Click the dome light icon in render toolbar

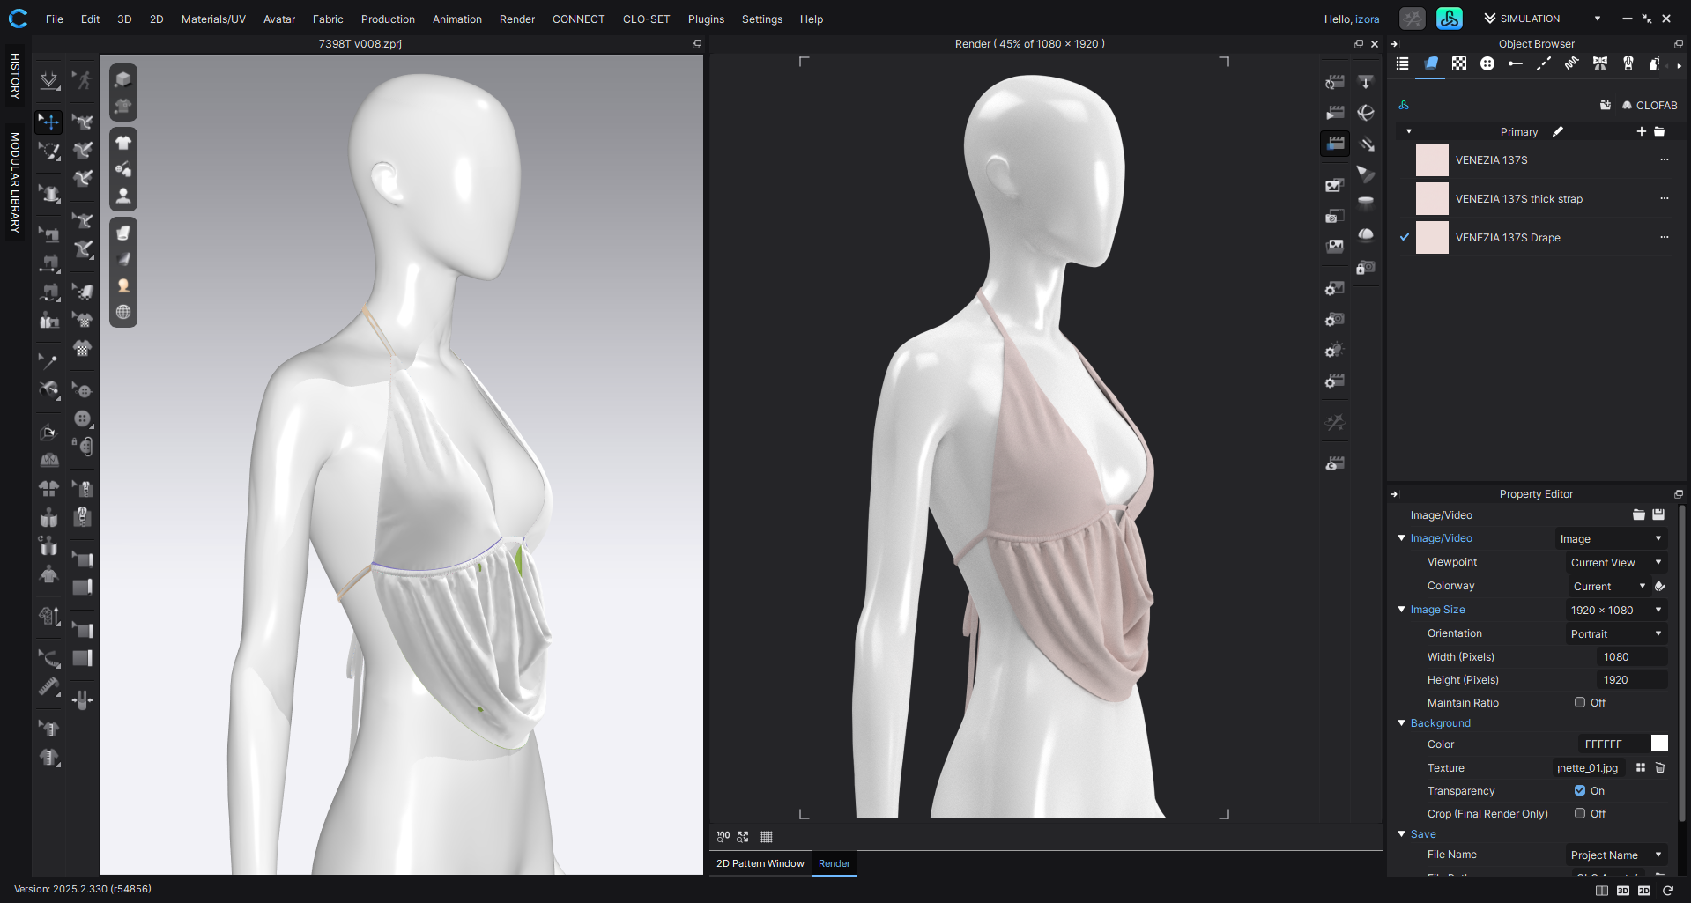pyautogui.click(x=1366, y=234)
